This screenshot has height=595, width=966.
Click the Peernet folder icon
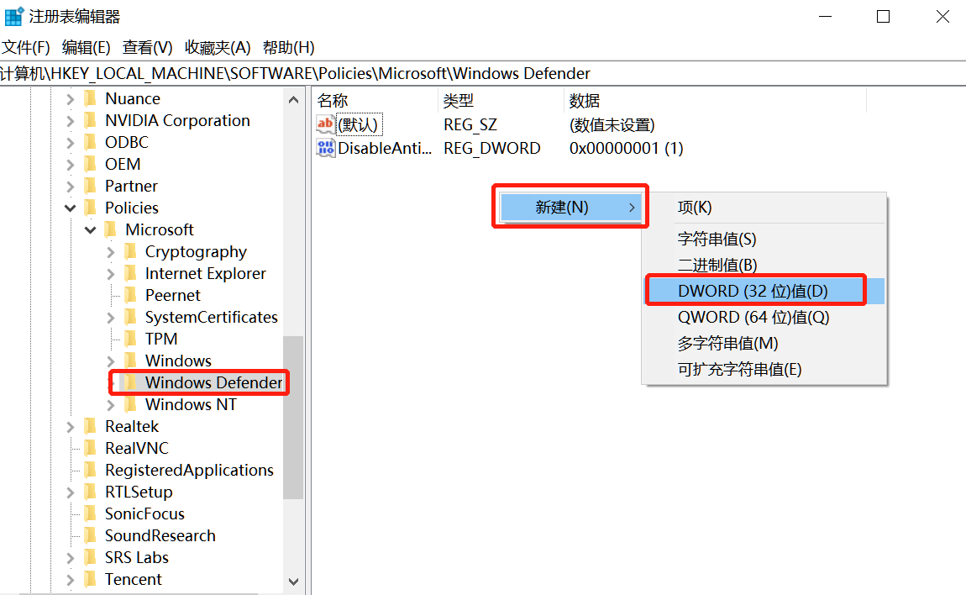tap(132, 295)
